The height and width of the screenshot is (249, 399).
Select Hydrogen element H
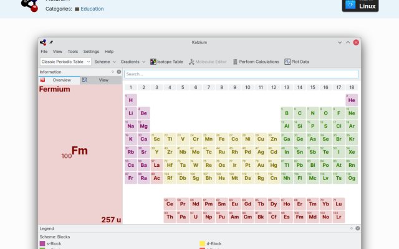tap(131, 100)
